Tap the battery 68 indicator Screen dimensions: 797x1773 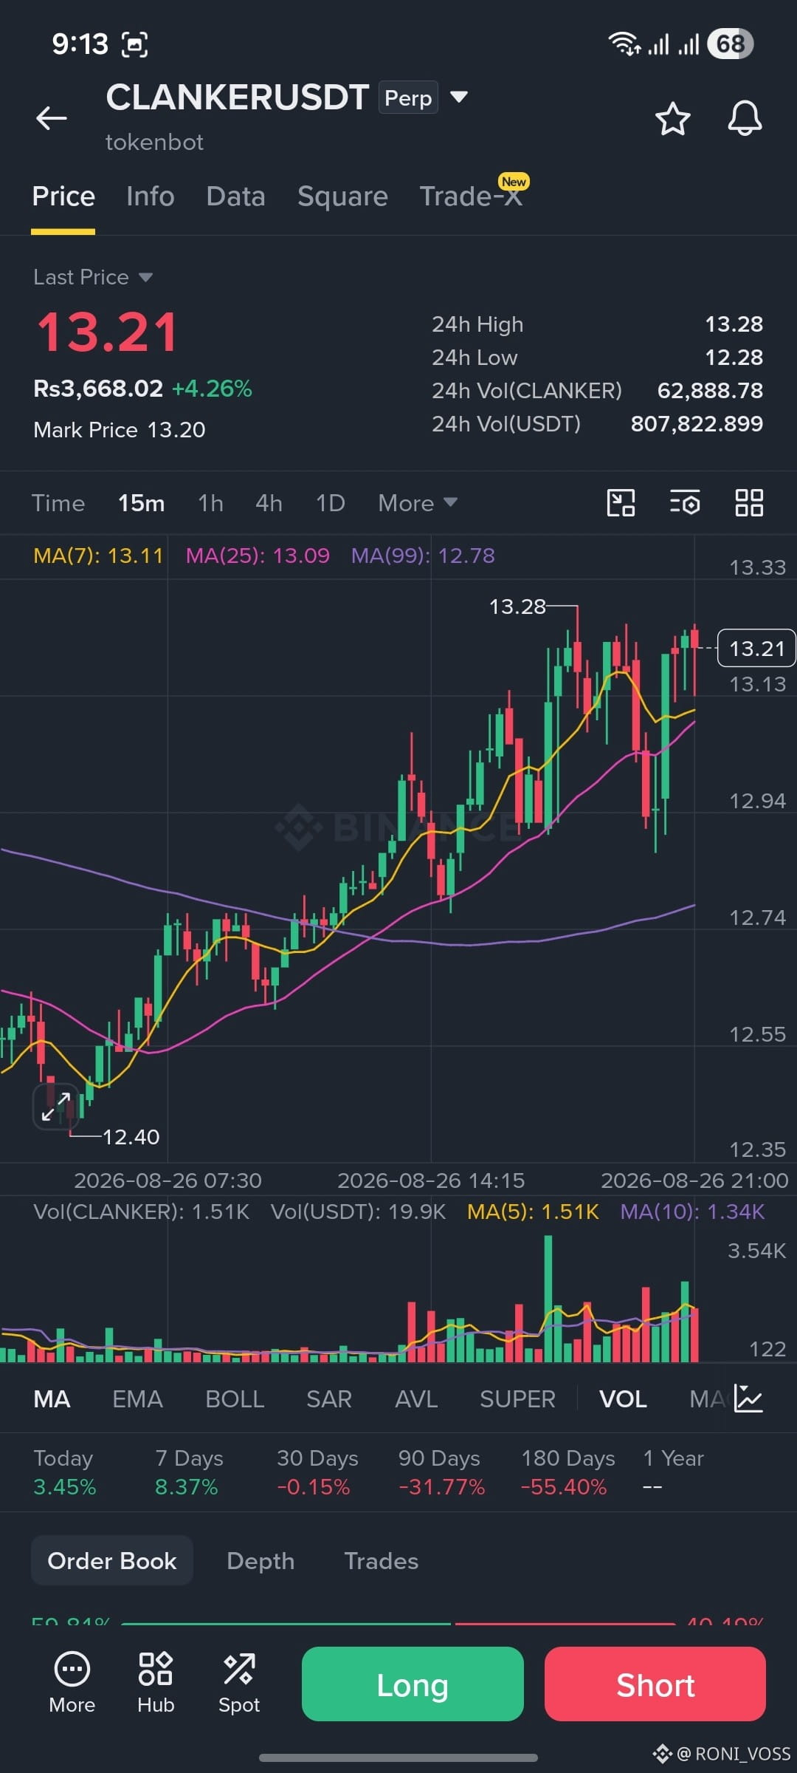click(x=731, y=44)
